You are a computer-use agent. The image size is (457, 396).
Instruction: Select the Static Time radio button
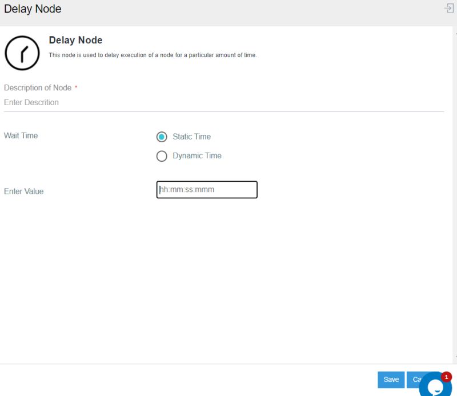pos(162,137)
